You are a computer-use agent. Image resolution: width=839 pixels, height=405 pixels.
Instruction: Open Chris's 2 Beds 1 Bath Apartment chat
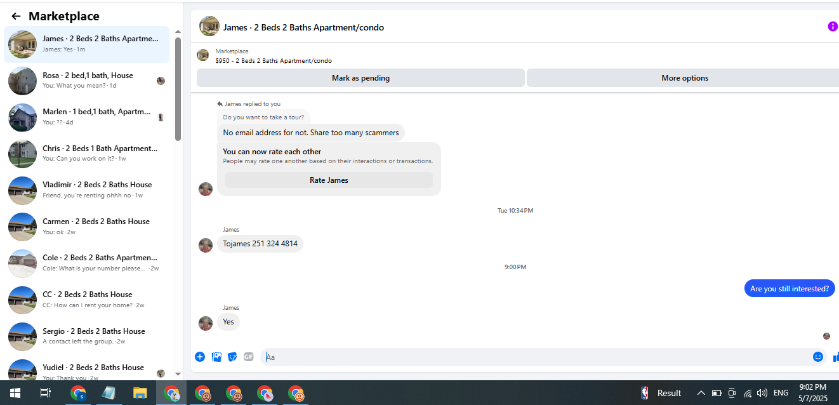86,154
